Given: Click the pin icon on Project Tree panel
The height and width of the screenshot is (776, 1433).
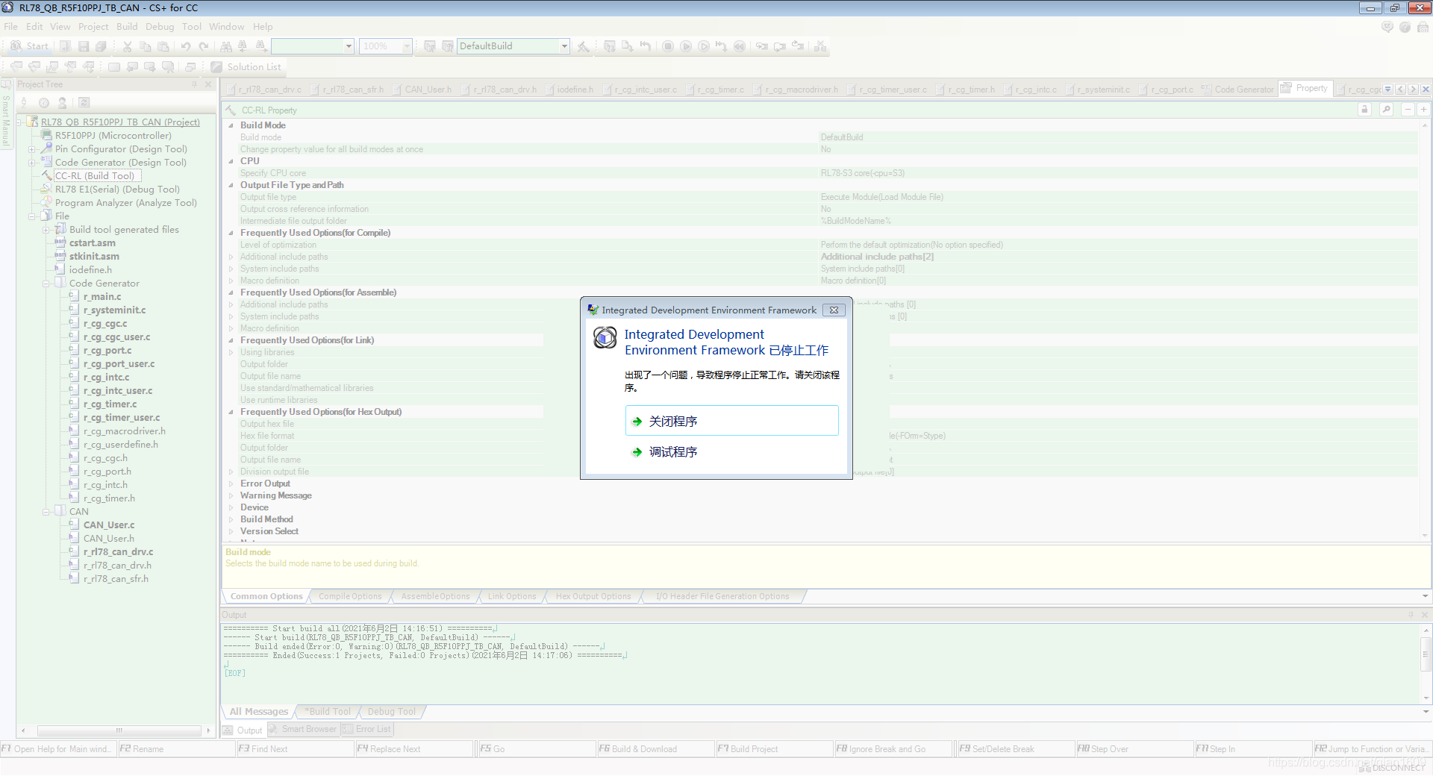Looking at the screenshot, I should click(x=194, y=84).
